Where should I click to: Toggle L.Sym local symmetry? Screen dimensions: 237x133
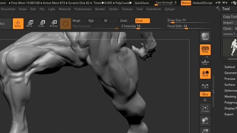205,86
